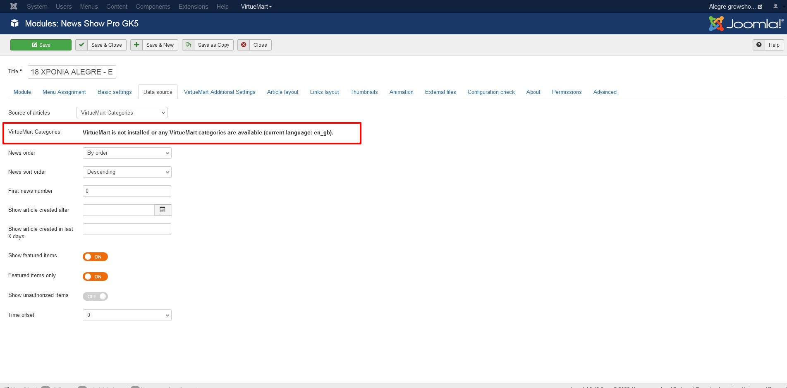Click Save & New button label
The image size is (787, 388).
point(160,45)
